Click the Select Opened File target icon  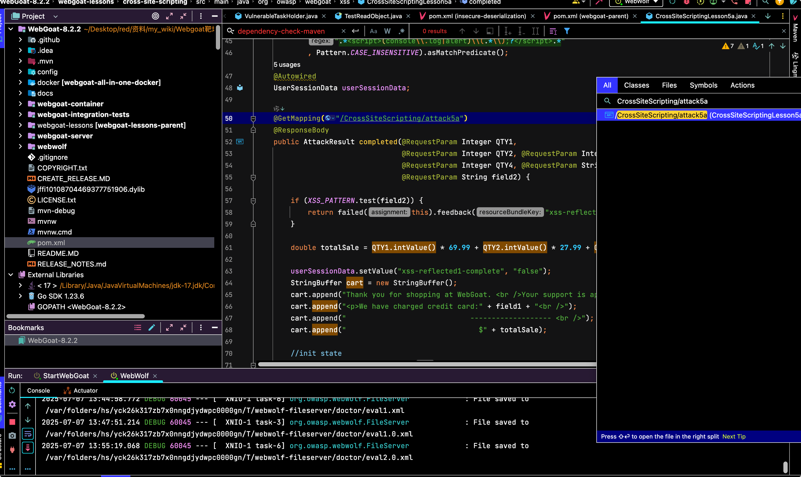click(x=155, y=16)
